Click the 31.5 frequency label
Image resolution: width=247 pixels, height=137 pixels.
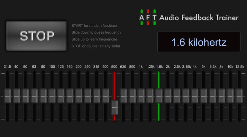pos(7,67)
